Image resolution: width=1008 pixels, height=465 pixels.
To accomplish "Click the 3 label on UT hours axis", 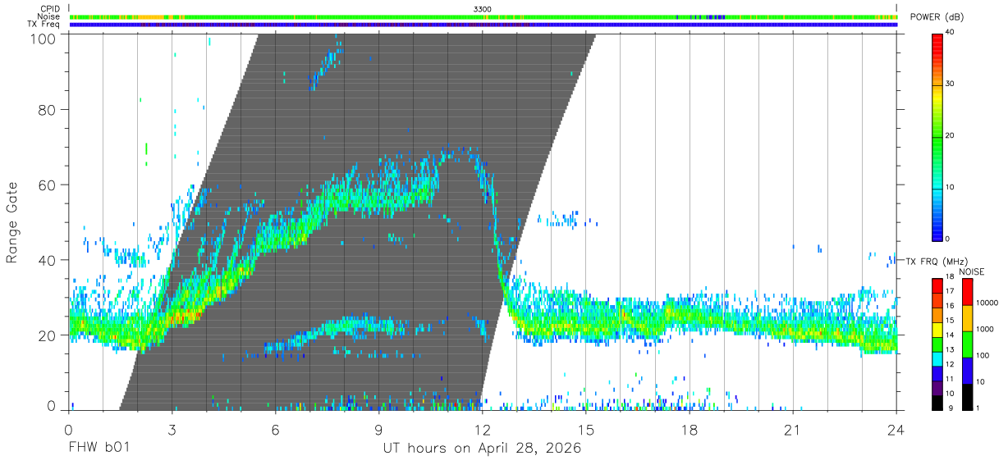I will point(172,430).
